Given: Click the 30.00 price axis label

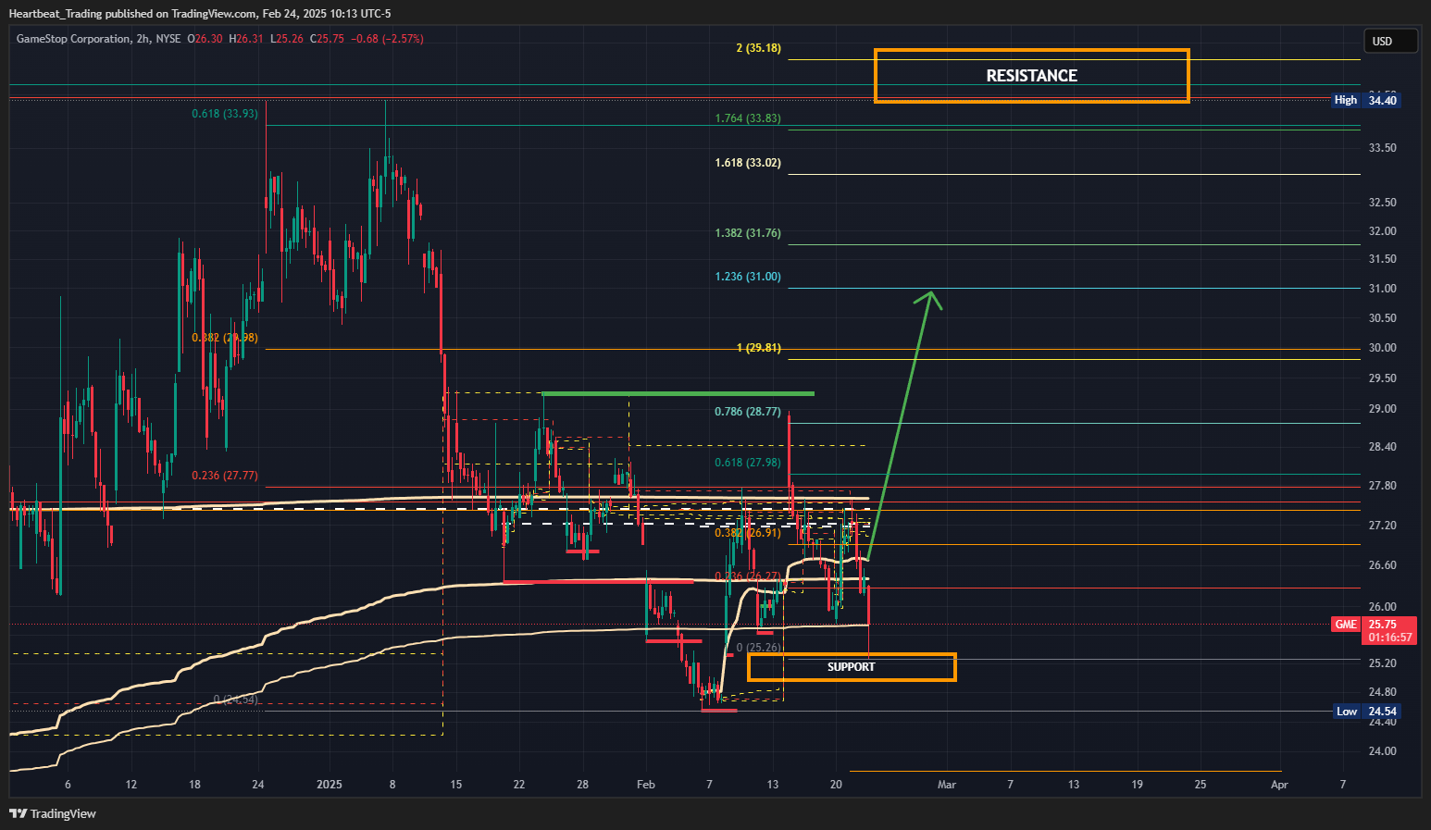Looking at the screenshot, I should (1382, 348).
